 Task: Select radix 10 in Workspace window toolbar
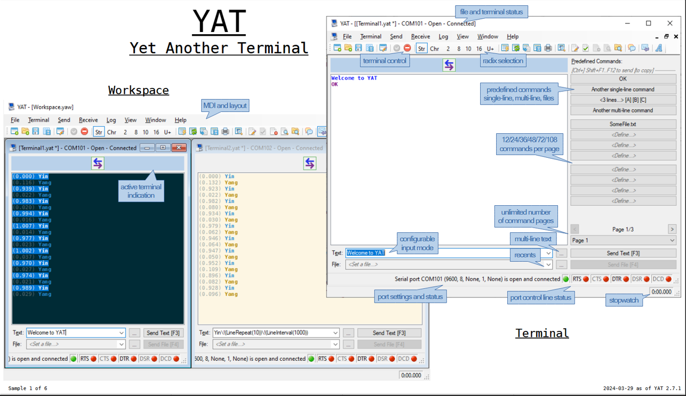pyautogui.click(x=146, y=132)
